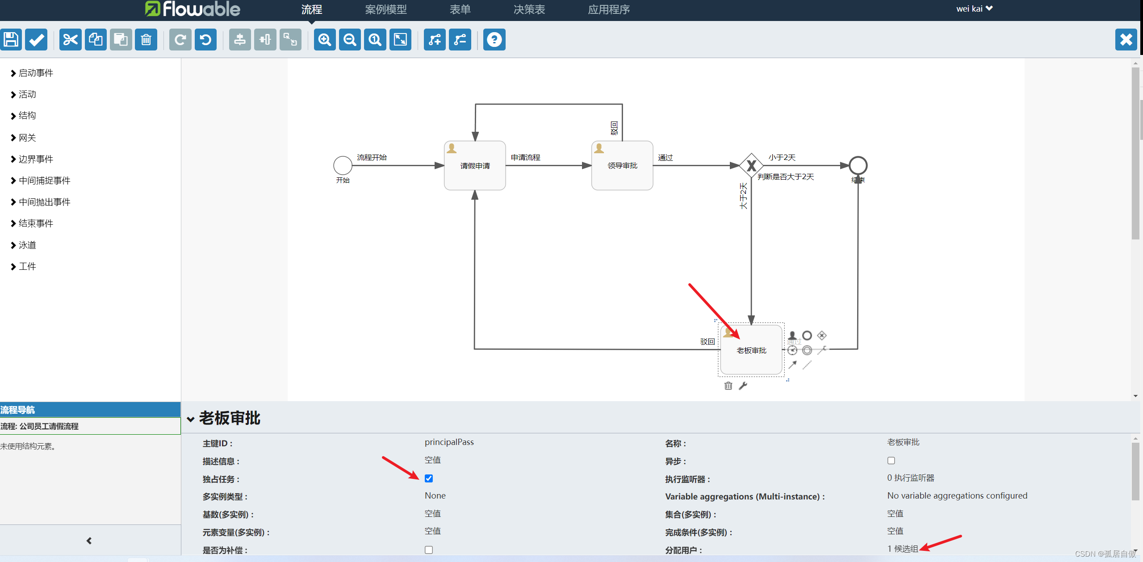The height and width of the screenshot is (562, 1143).
Task: Select 流程: 公司员工请假流程 in navigation
Action: pyautogui.click(x=90, y=426)
